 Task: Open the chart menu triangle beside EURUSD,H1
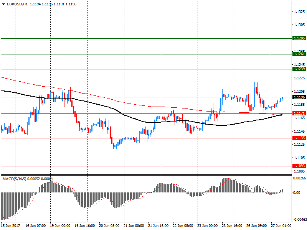[4, 4]
